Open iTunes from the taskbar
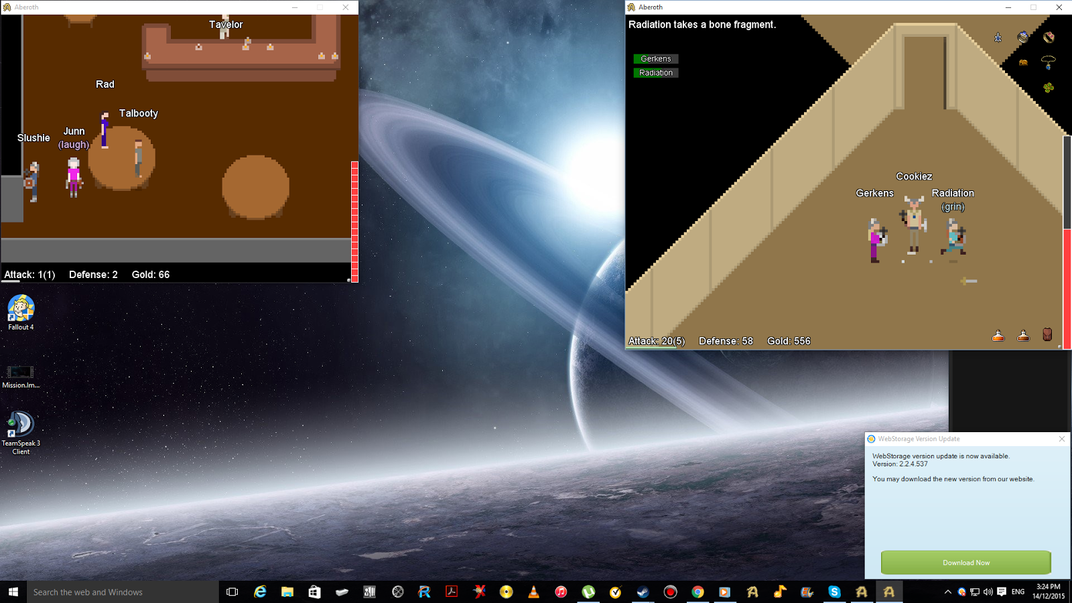This screenshot has height=603, width=1072. (x=561, y=592)
